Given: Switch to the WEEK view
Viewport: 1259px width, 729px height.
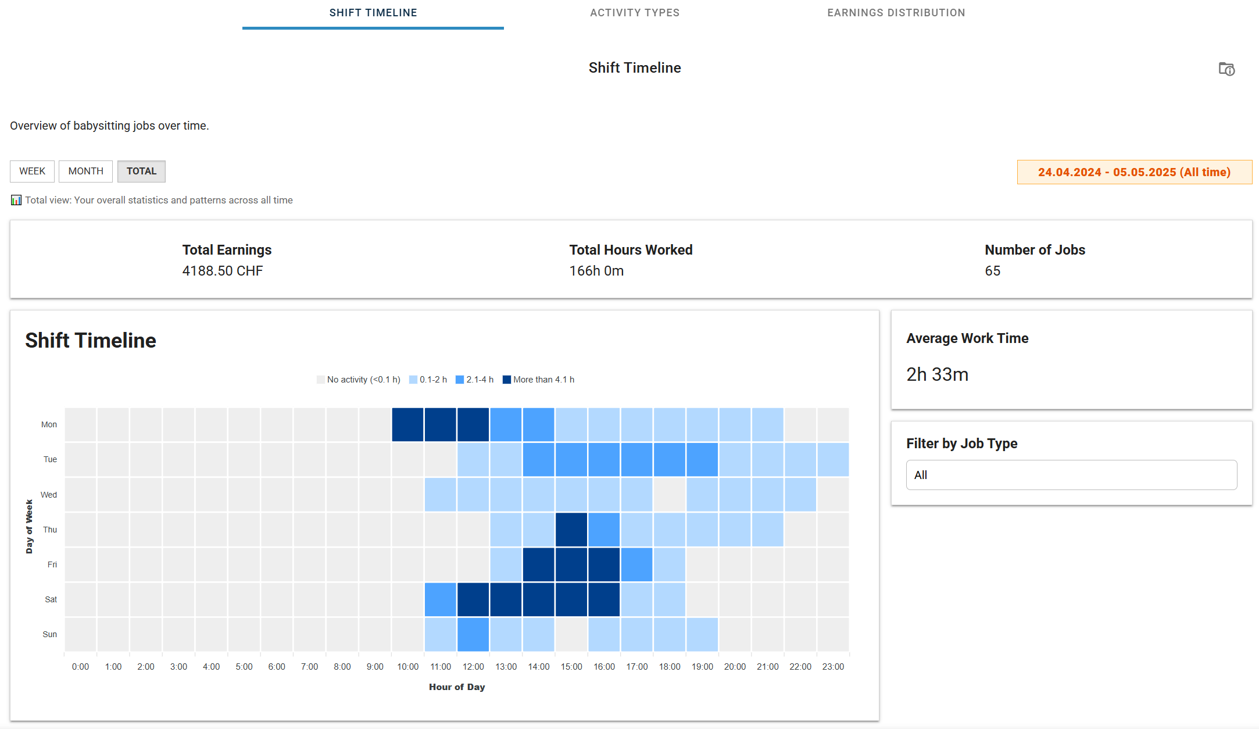Looking at the screenshot, I should (32, 171).
